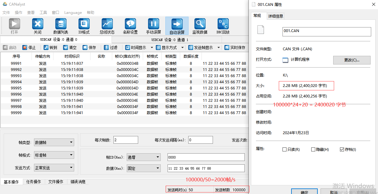Open the 发送方式 send mode dropdown
The width and height of the screenshot is (378, 194).
pyautogui.click(x=54, y=168)
